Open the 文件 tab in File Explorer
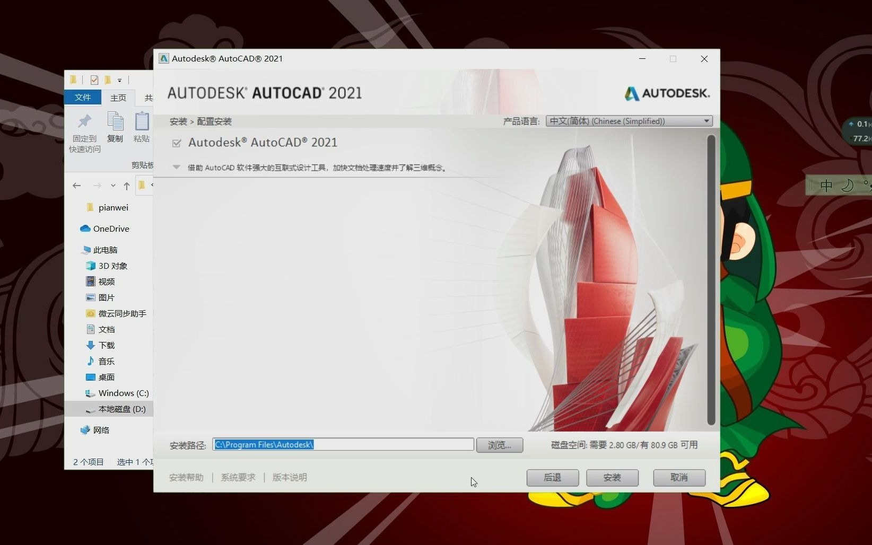 83,97
